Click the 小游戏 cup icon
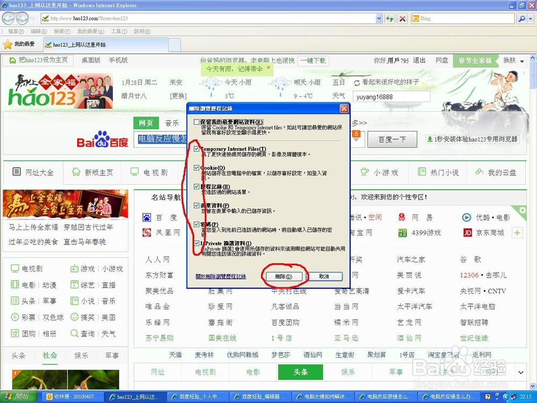Image resolution: width=537 pixels, height=403 pixels. tap(365, 171)
